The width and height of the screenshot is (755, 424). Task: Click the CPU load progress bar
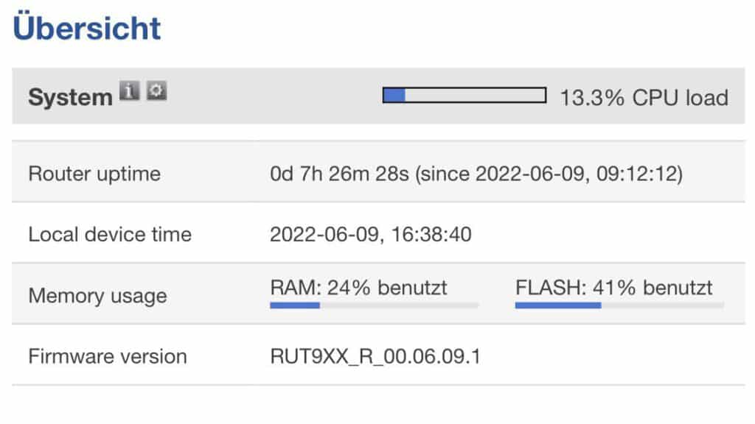pos(465,96)
